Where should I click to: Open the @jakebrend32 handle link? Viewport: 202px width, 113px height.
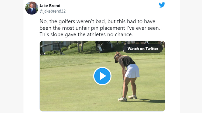pos(53,11)
